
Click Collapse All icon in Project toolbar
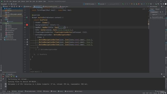click(16, 7)
